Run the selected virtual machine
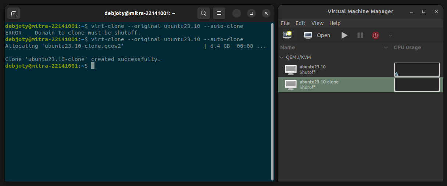 coord(344,35)
